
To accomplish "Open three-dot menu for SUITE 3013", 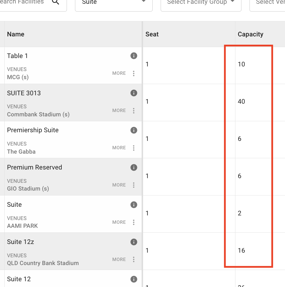I will click(x=134, y=111).
